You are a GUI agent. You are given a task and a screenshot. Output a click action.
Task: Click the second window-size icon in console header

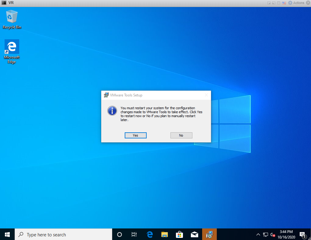tap(274, 3)
